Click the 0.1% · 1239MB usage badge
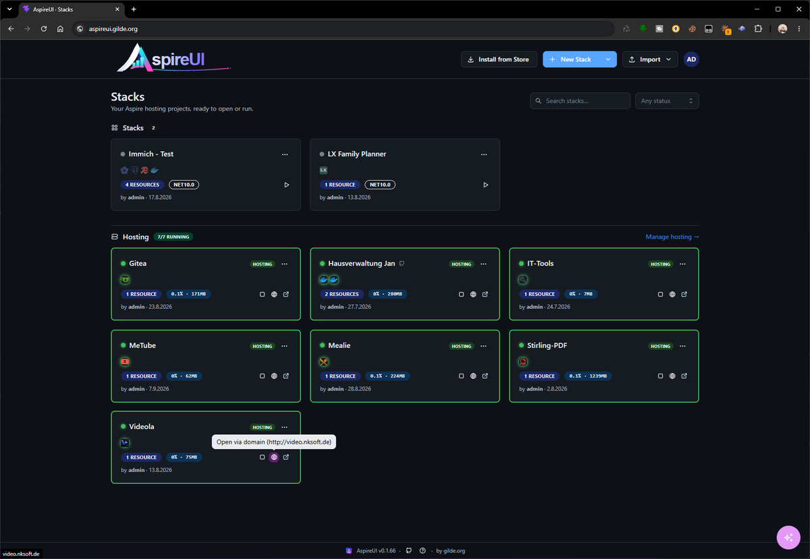The image size is (810, 559). pos(587,376)
